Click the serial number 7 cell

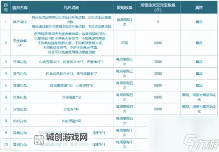click(x=6, y=109)
